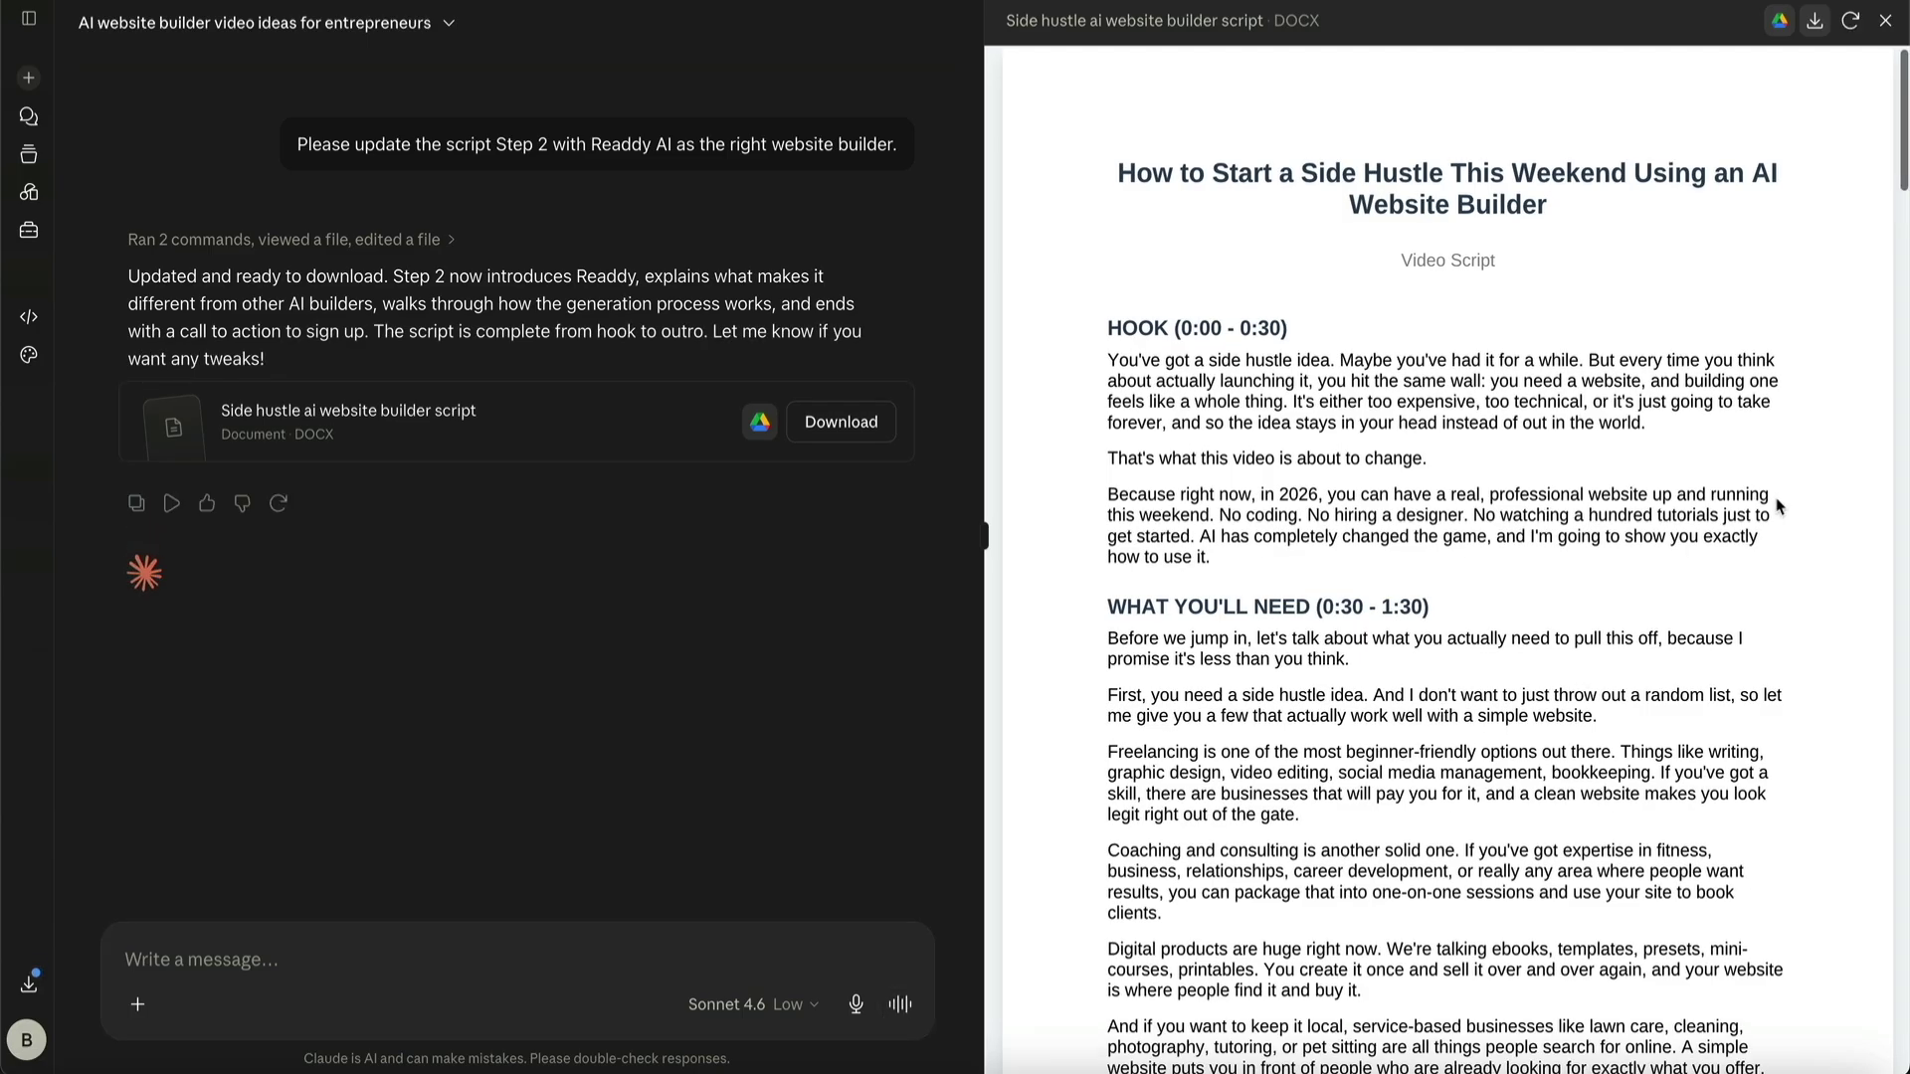The height and width of the screenshot is (1074, 1910).
Task: Focus the Write a message input
Action: click(517, 960)
